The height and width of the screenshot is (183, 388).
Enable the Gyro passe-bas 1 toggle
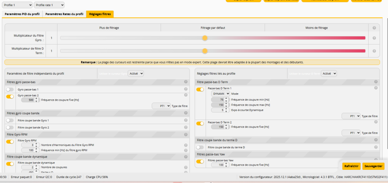[10, 89]
